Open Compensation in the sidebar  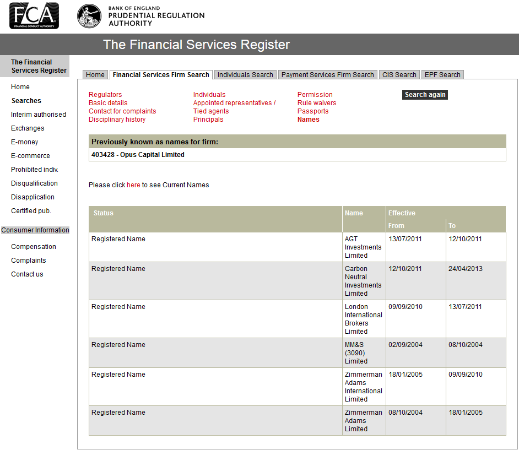[34, 247]
